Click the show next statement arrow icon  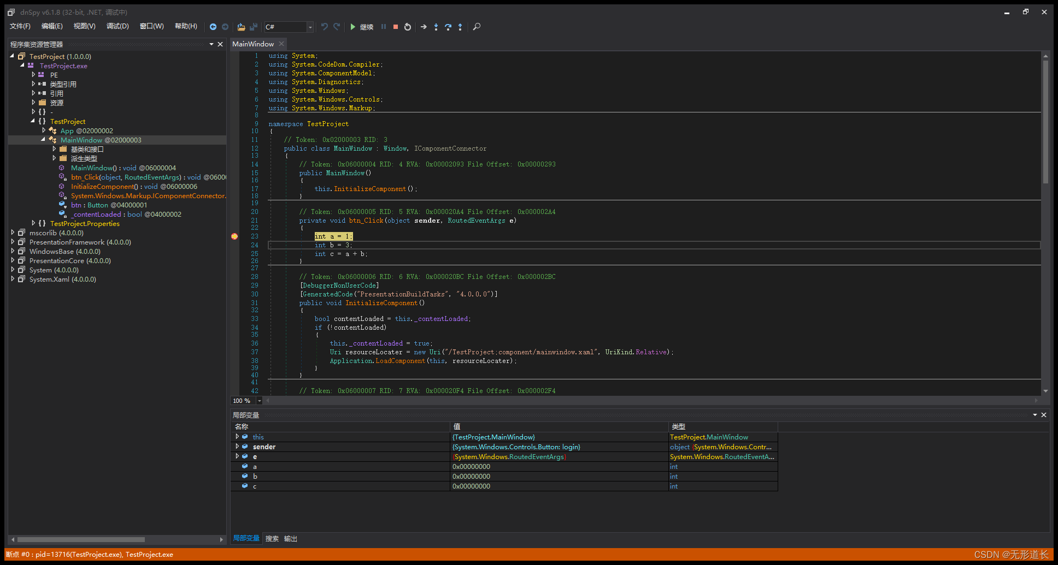(424, 27)
